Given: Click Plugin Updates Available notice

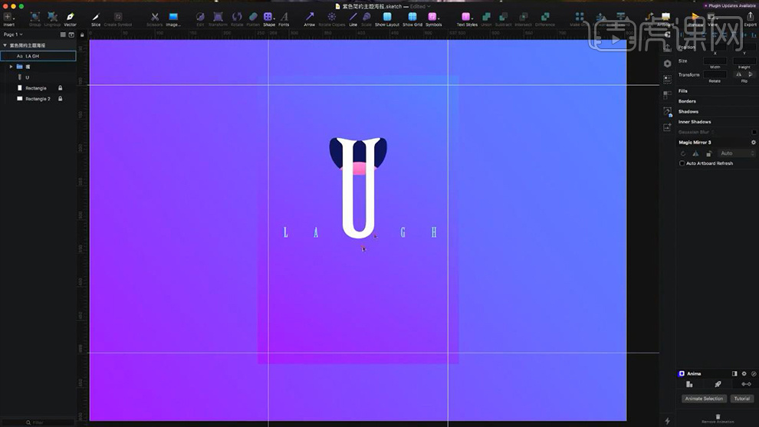Looking at the screenshot, I should click(x=730, y=6).
